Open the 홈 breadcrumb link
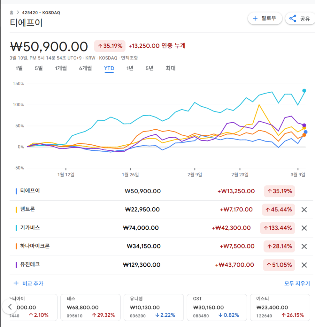The image size is (315, 327). (12, 13)
